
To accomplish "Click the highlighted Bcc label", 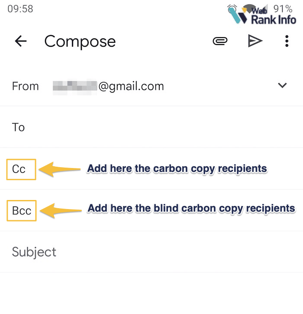I will tap(22, 210).
